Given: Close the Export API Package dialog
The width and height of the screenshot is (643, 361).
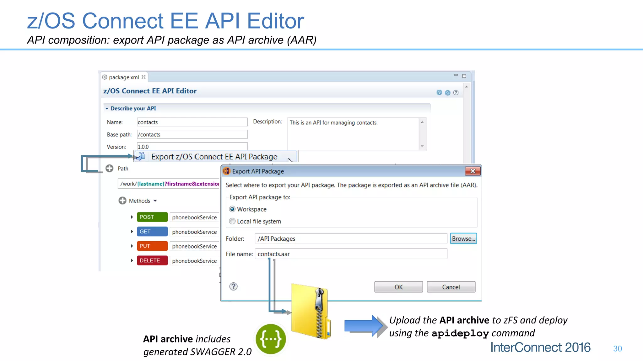Looking at the screenshot, I should click(x=473, y=171).
